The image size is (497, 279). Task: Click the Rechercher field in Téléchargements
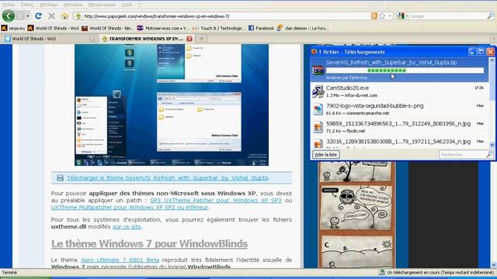(463, 155)
